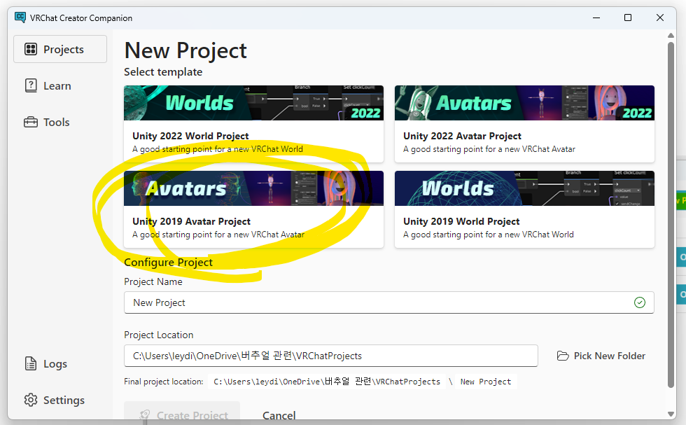Click the scrollbar up arrow

tap(671, 36)
